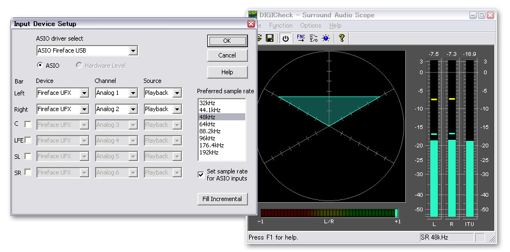The height and width of the screenshot is (252, 510).
Task: Click the FNC function select icon
Action: [301, 38]
